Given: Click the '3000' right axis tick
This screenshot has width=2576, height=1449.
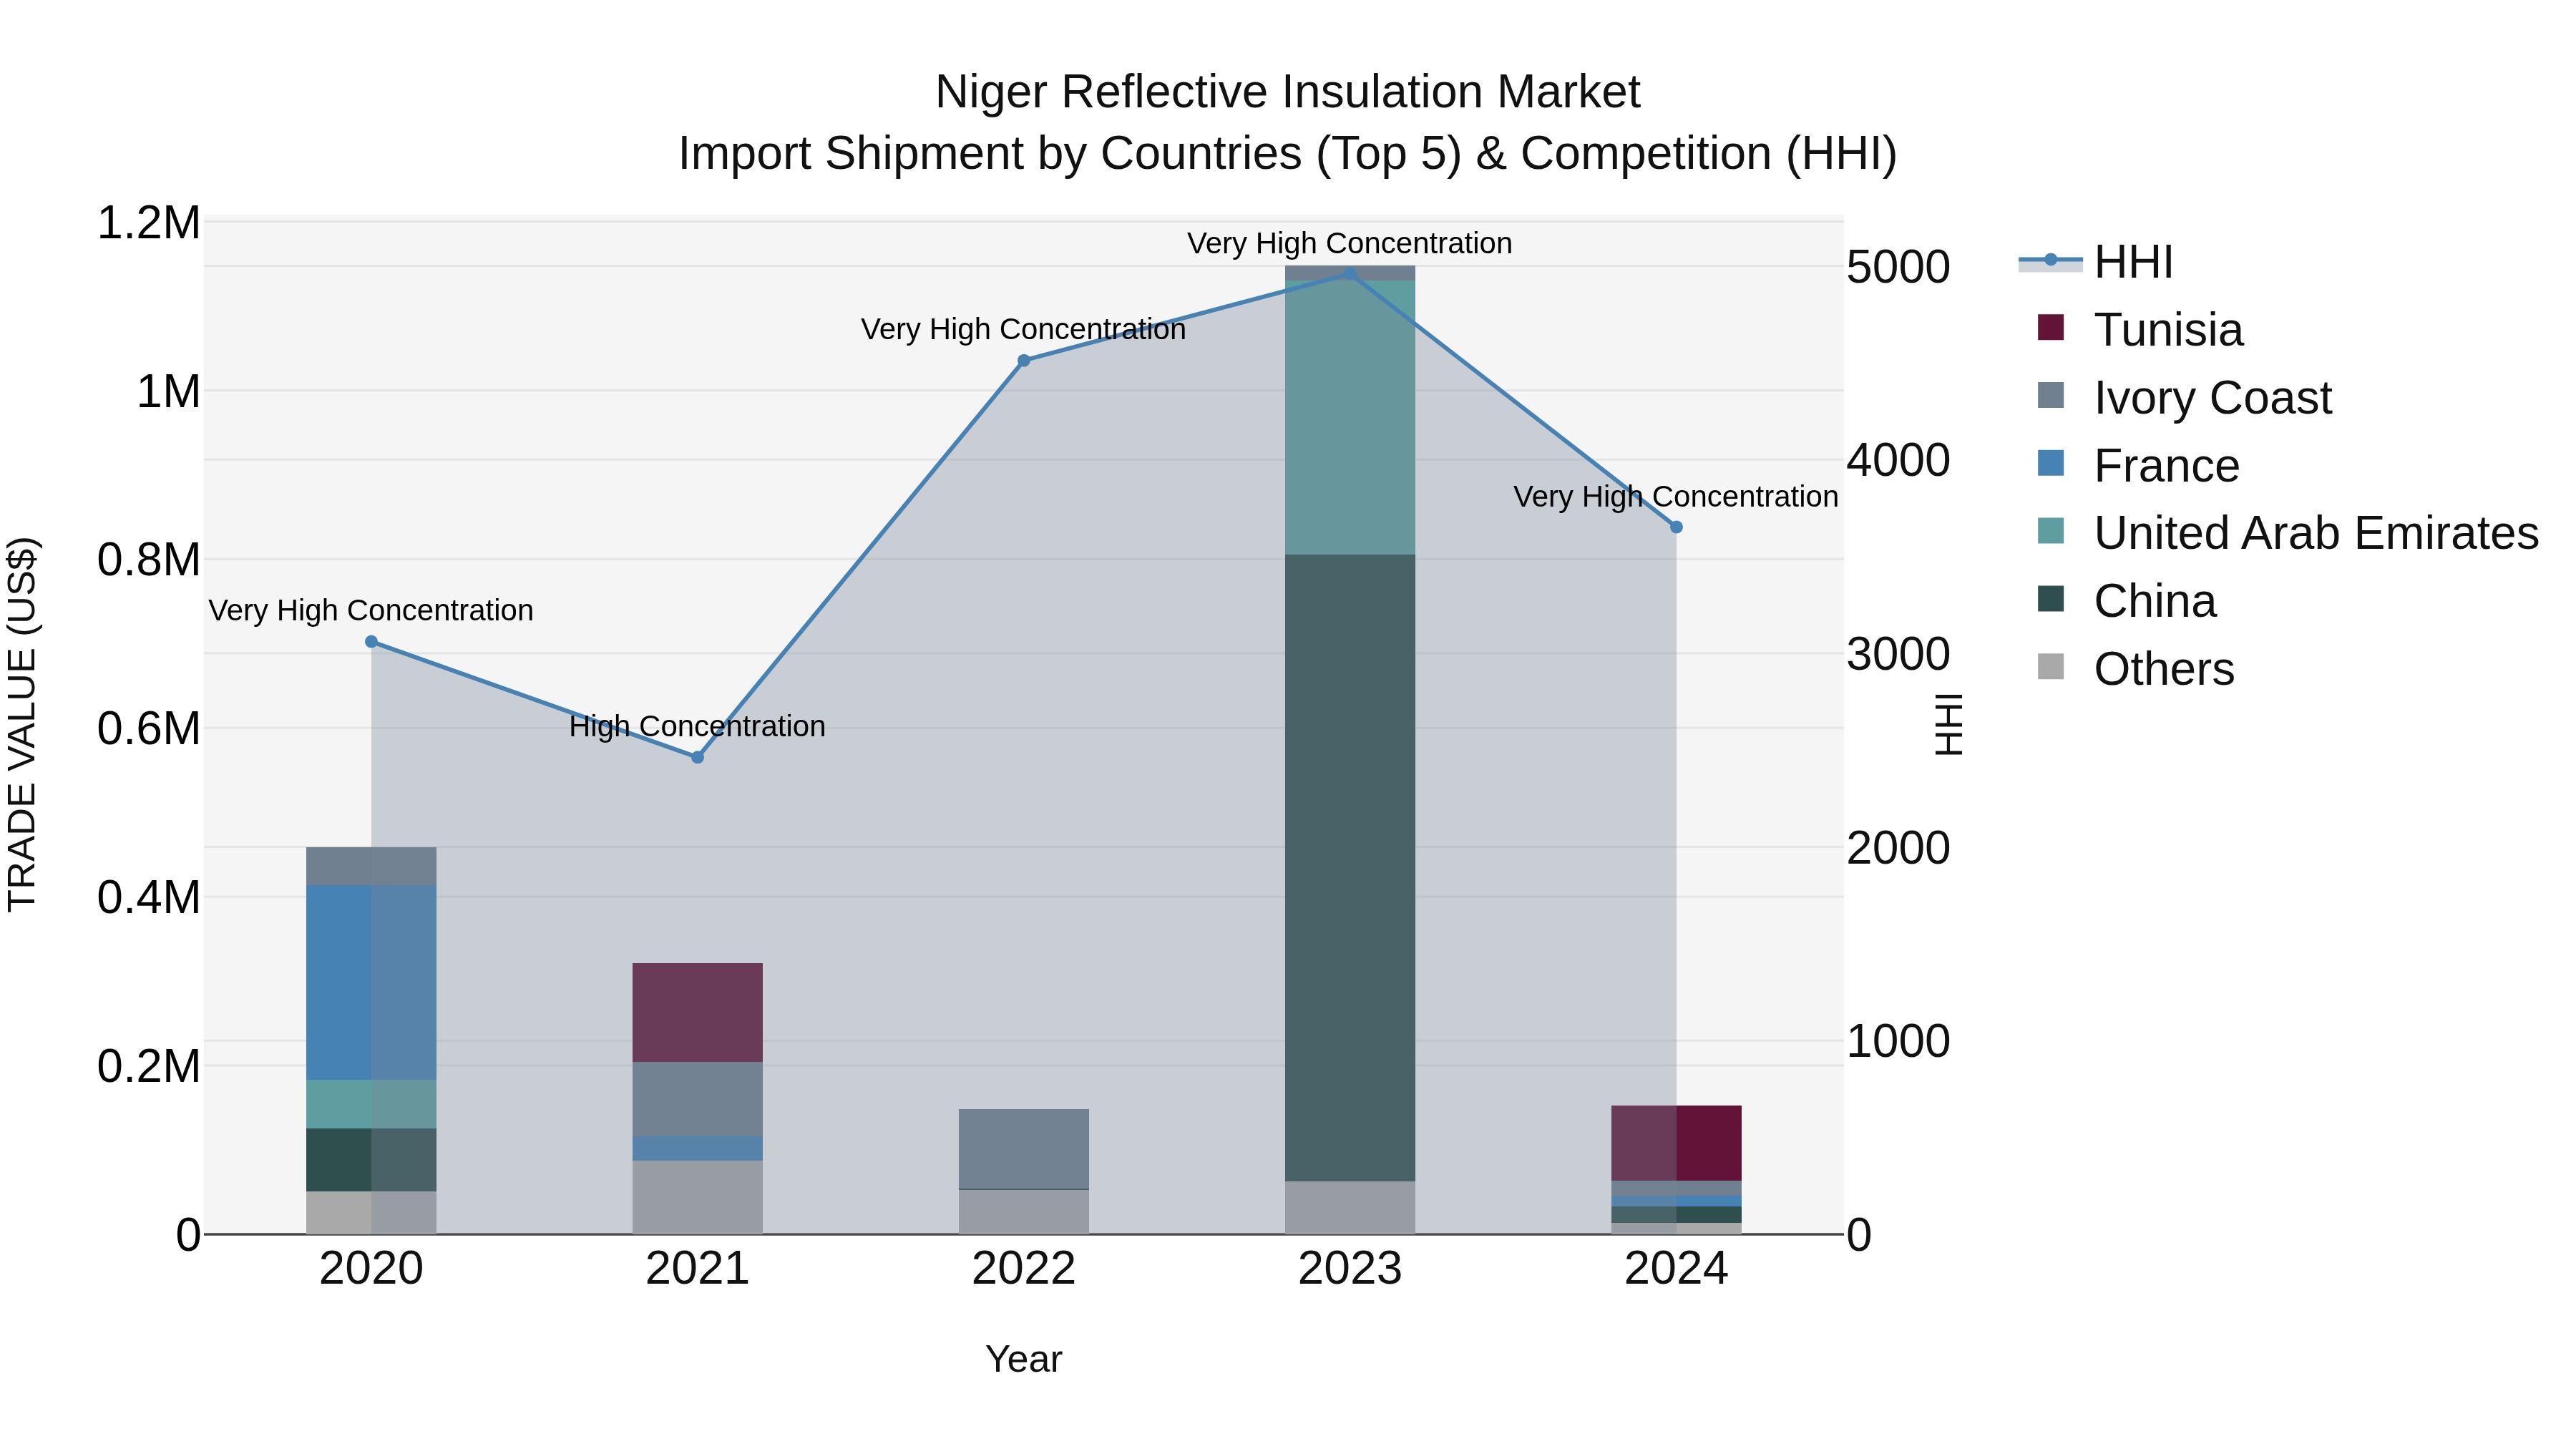Looking at the screenshot, I should coord(1899,654).
